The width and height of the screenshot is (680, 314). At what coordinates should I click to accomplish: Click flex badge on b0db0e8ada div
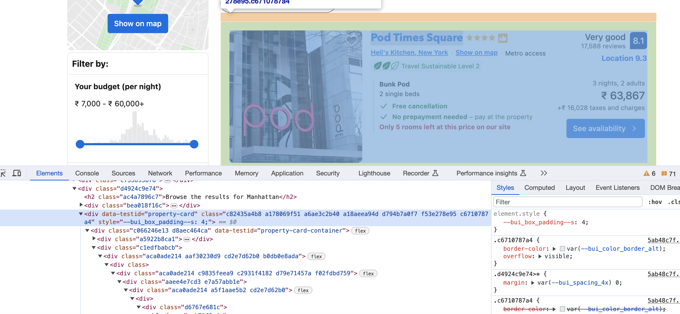316,257
